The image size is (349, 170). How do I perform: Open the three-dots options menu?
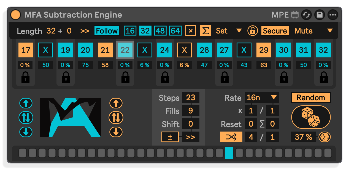click(333, 15)
